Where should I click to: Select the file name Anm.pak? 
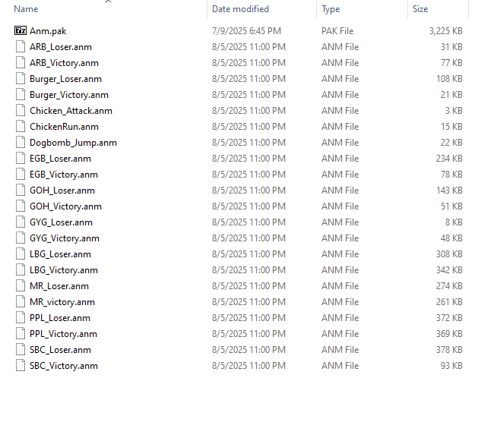[x=48, y=31]
